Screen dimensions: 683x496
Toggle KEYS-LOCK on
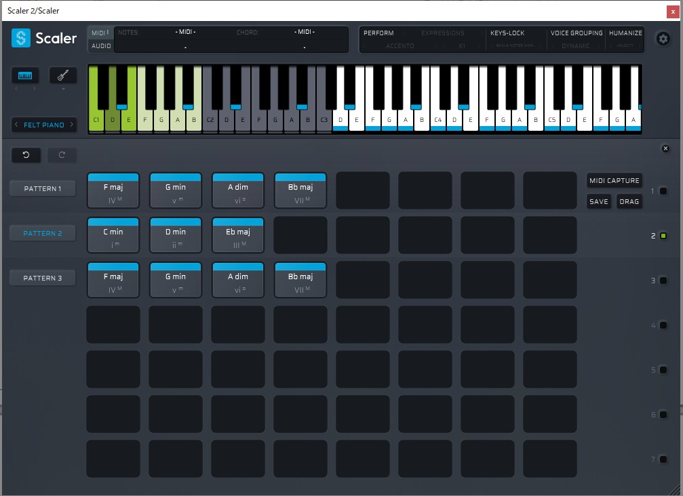[507, 33]
